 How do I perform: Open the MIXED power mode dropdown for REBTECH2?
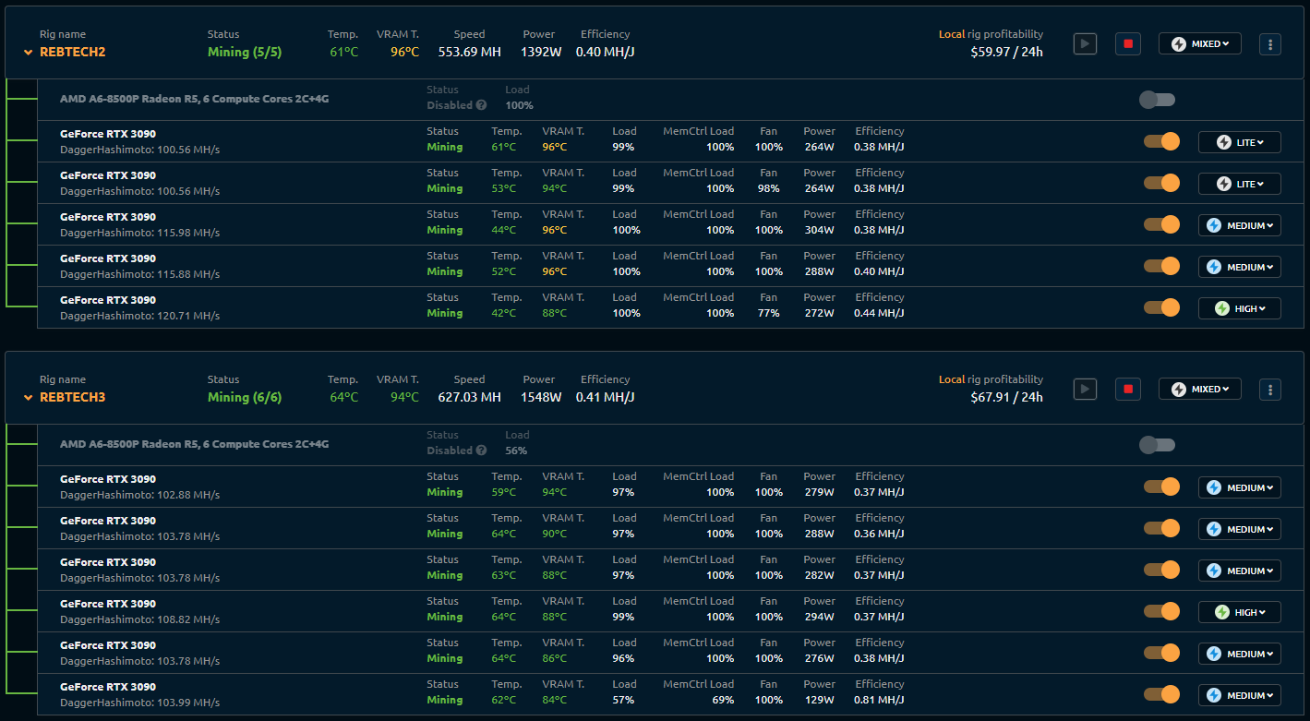1199,43
